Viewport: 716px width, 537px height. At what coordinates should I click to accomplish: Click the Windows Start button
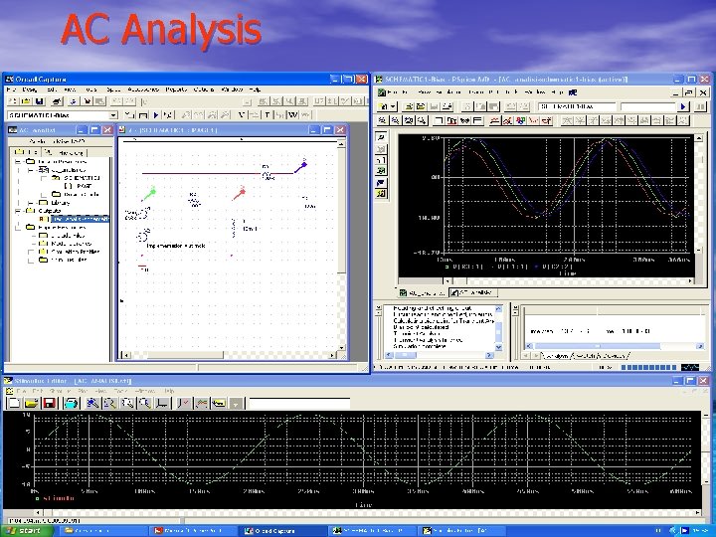[28, 531]
